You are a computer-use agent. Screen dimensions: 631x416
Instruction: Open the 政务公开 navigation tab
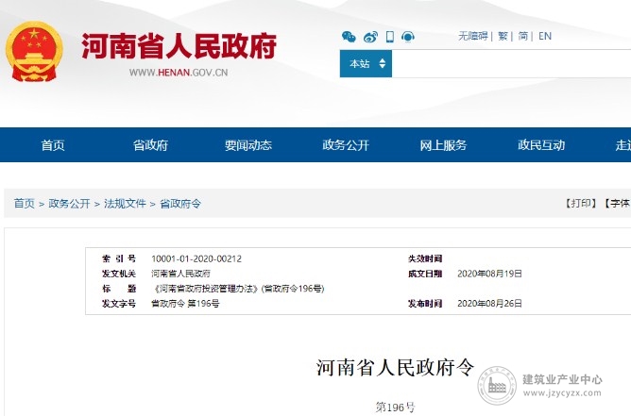tap(346, 145)
